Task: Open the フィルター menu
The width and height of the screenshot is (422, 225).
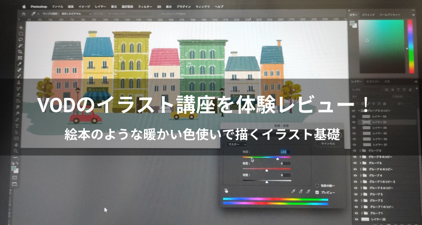Action: 145,7
